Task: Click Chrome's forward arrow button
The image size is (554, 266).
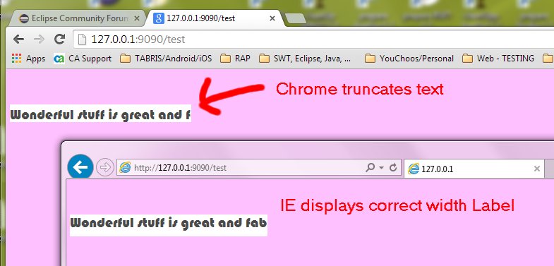Action: [40, 40]
